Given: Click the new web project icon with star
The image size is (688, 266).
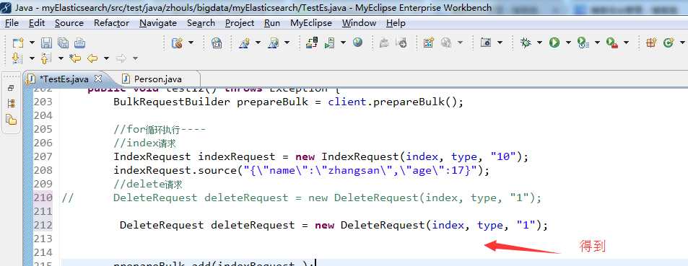Looking at the screenshot, I should (178, 43).
